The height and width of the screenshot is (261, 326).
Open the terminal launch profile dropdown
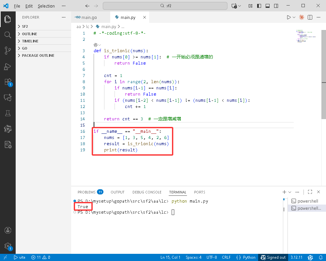[x=290, y=192]
